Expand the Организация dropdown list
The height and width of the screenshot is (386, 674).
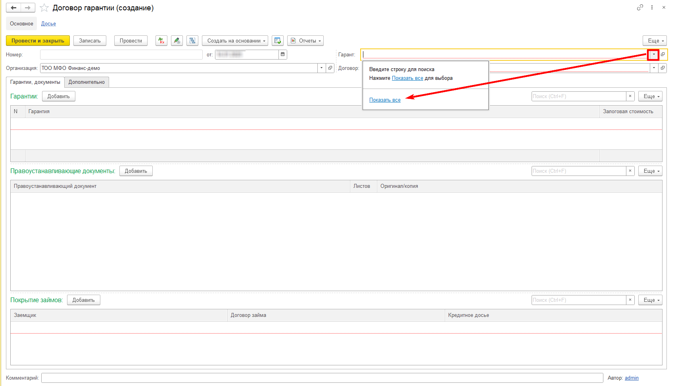(321, 68)
